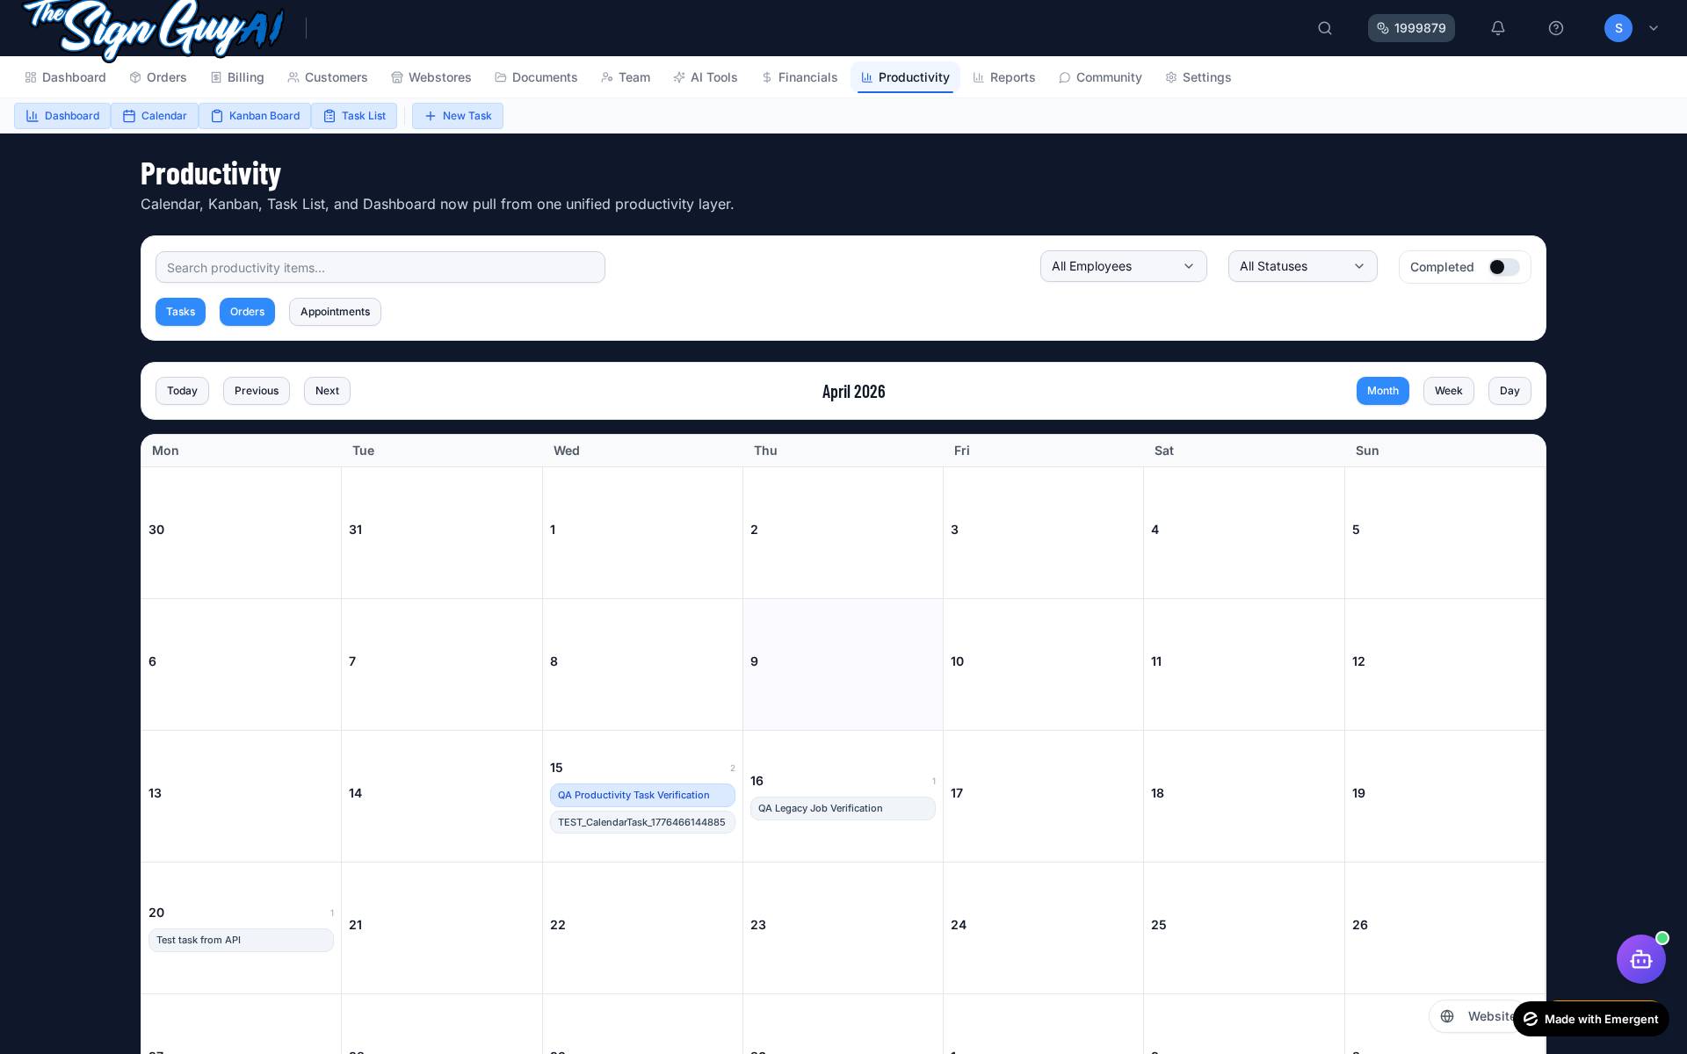Switch to Kanban Board sub-tab
This screenshot has width=1687, height=1054.
tap(255, 116)
